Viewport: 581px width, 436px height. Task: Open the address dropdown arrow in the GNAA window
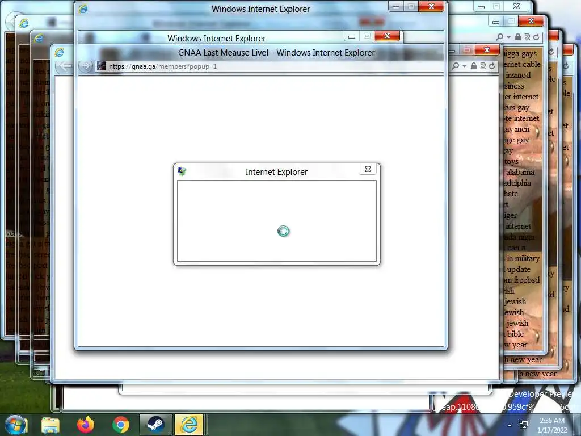tap(464, 66)
